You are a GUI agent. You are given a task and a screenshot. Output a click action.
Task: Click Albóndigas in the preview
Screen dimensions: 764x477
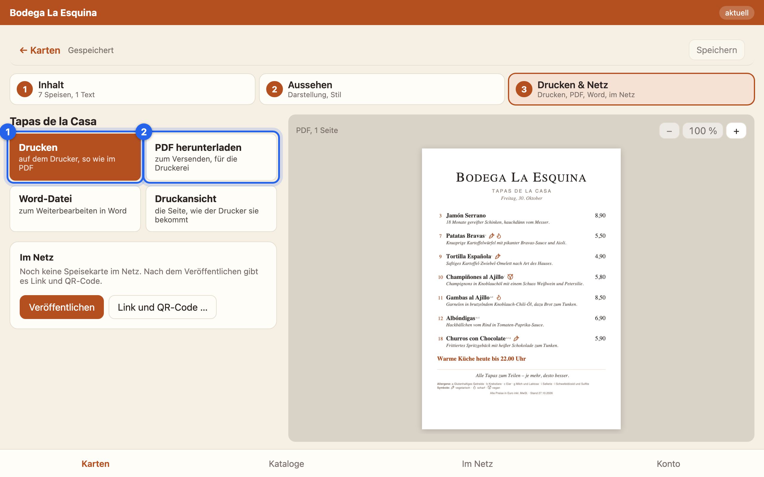click(460, 318)
